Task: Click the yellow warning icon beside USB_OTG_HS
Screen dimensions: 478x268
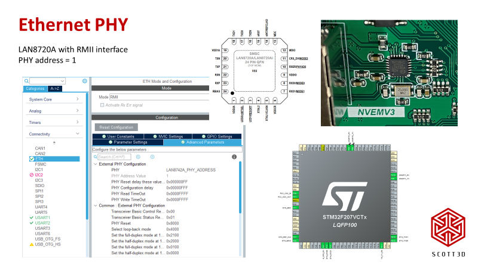Action: pos(32,244)
